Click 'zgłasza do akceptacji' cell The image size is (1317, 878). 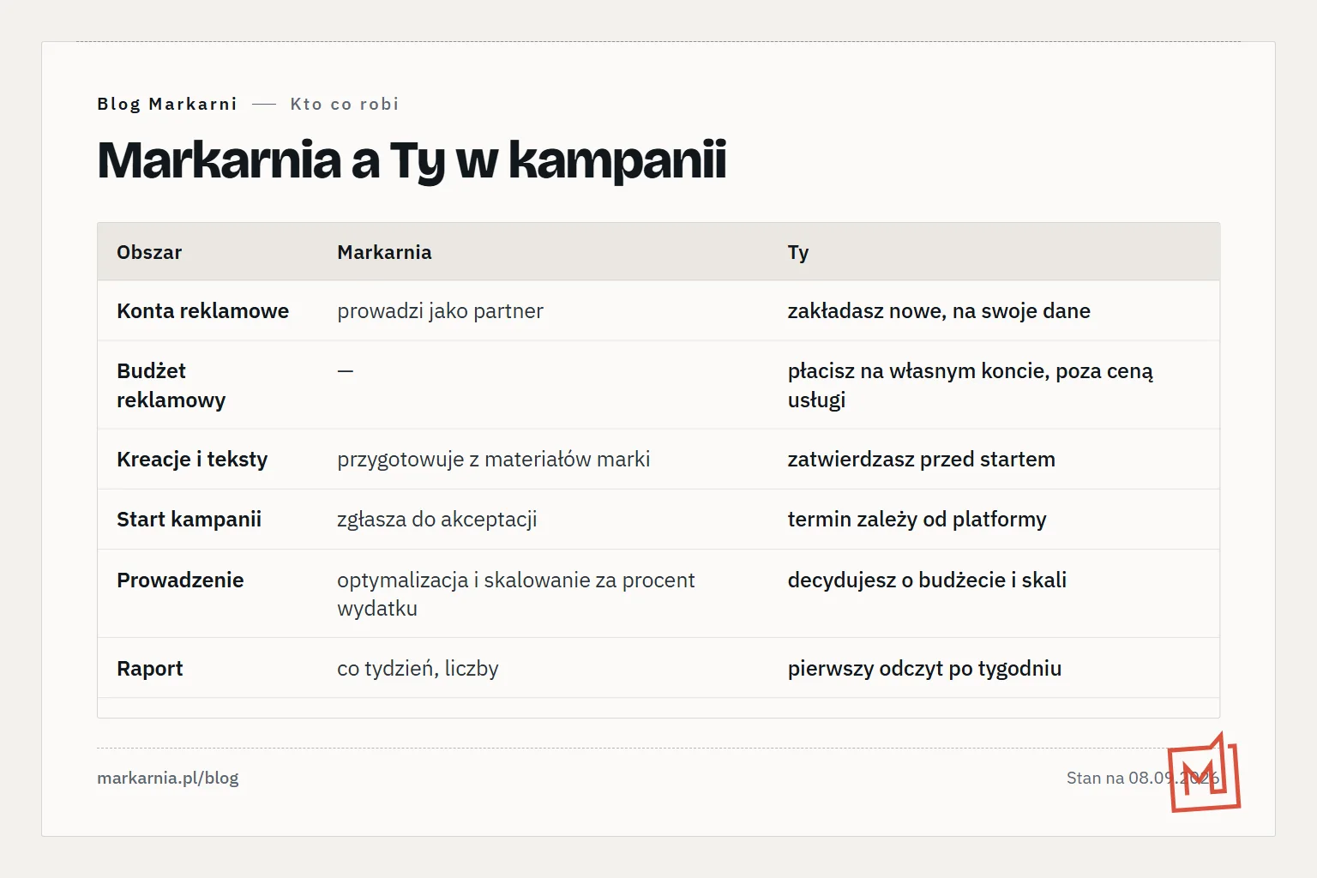(x=437, y=519)
